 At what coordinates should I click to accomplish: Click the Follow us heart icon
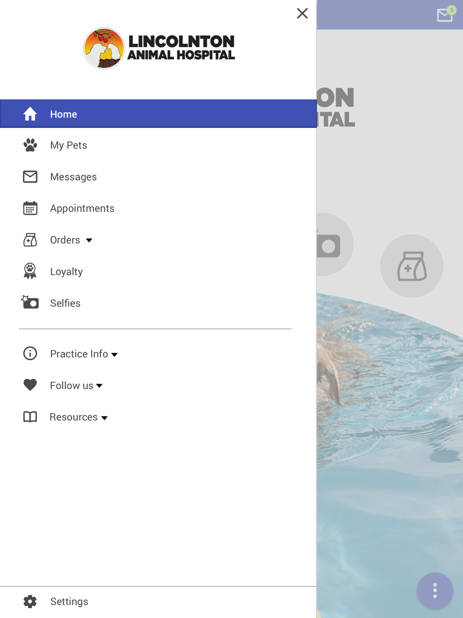point(30,385)
